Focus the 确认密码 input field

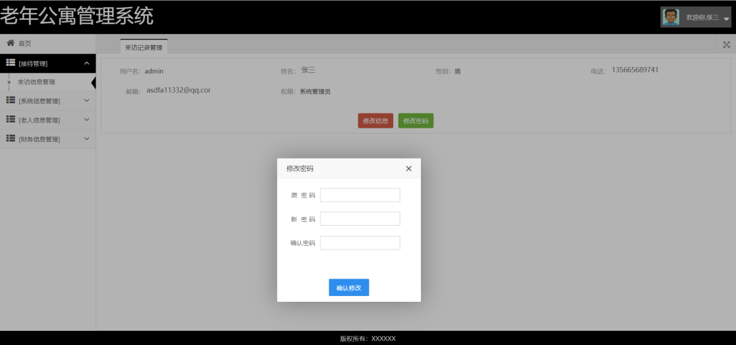pyautogui.click(x=360, y=243)
